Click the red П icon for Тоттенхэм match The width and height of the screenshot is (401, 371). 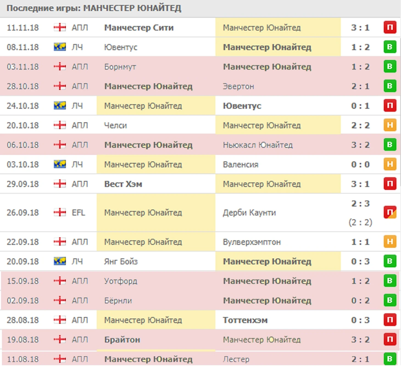pos(390,320)
